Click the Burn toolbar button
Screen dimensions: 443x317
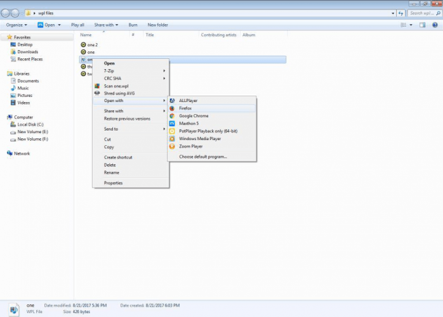pos(133,25)
